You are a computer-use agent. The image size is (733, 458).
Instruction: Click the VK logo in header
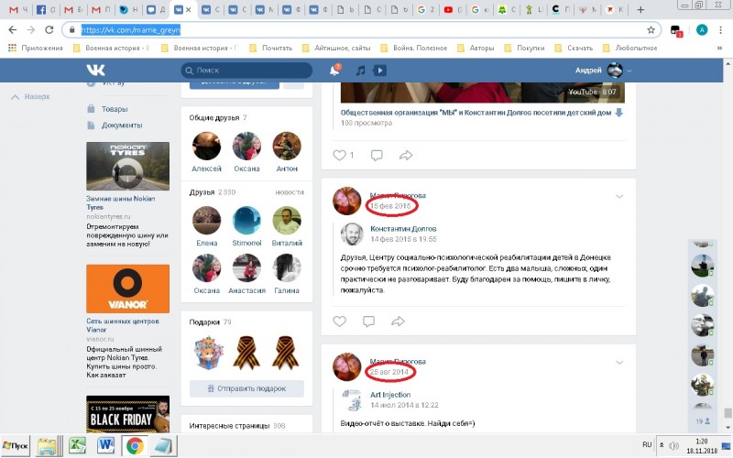pyautogui.click(x=95, y=71)
